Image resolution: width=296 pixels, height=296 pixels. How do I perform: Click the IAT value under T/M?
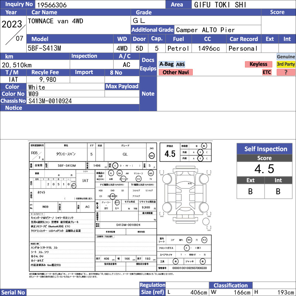13,80
